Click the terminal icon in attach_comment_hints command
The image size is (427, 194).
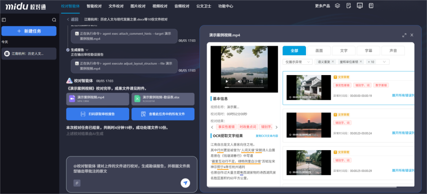pos(77,33)
